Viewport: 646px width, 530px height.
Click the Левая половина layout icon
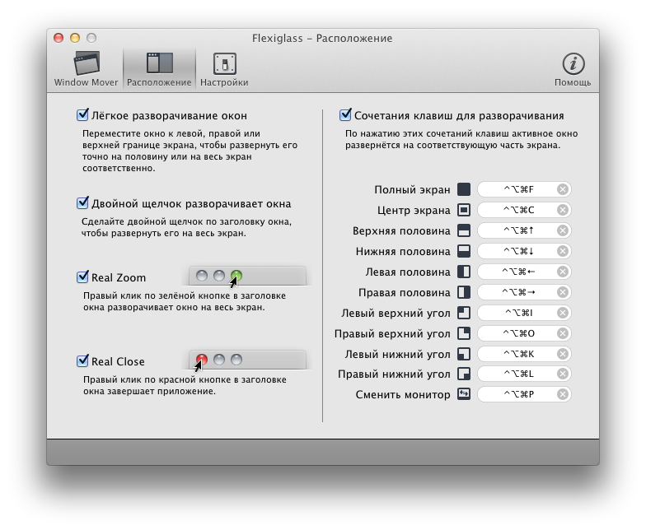pyautogui.click(x=464, y=272)
